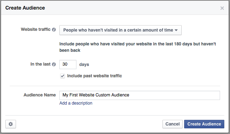Click the Create Audience button
The width and height of the screenshot is (230, 134).
point(204,124)
